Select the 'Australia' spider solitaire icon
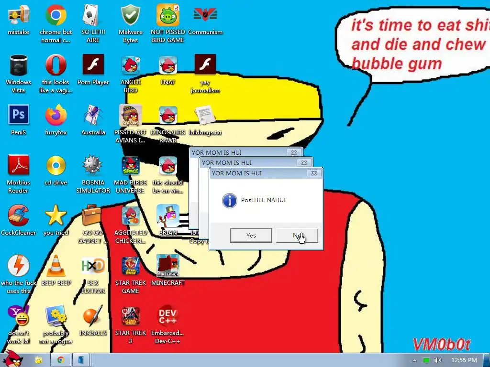The width and height of the screenshot is (490, 367). click(x=93, y=115)
